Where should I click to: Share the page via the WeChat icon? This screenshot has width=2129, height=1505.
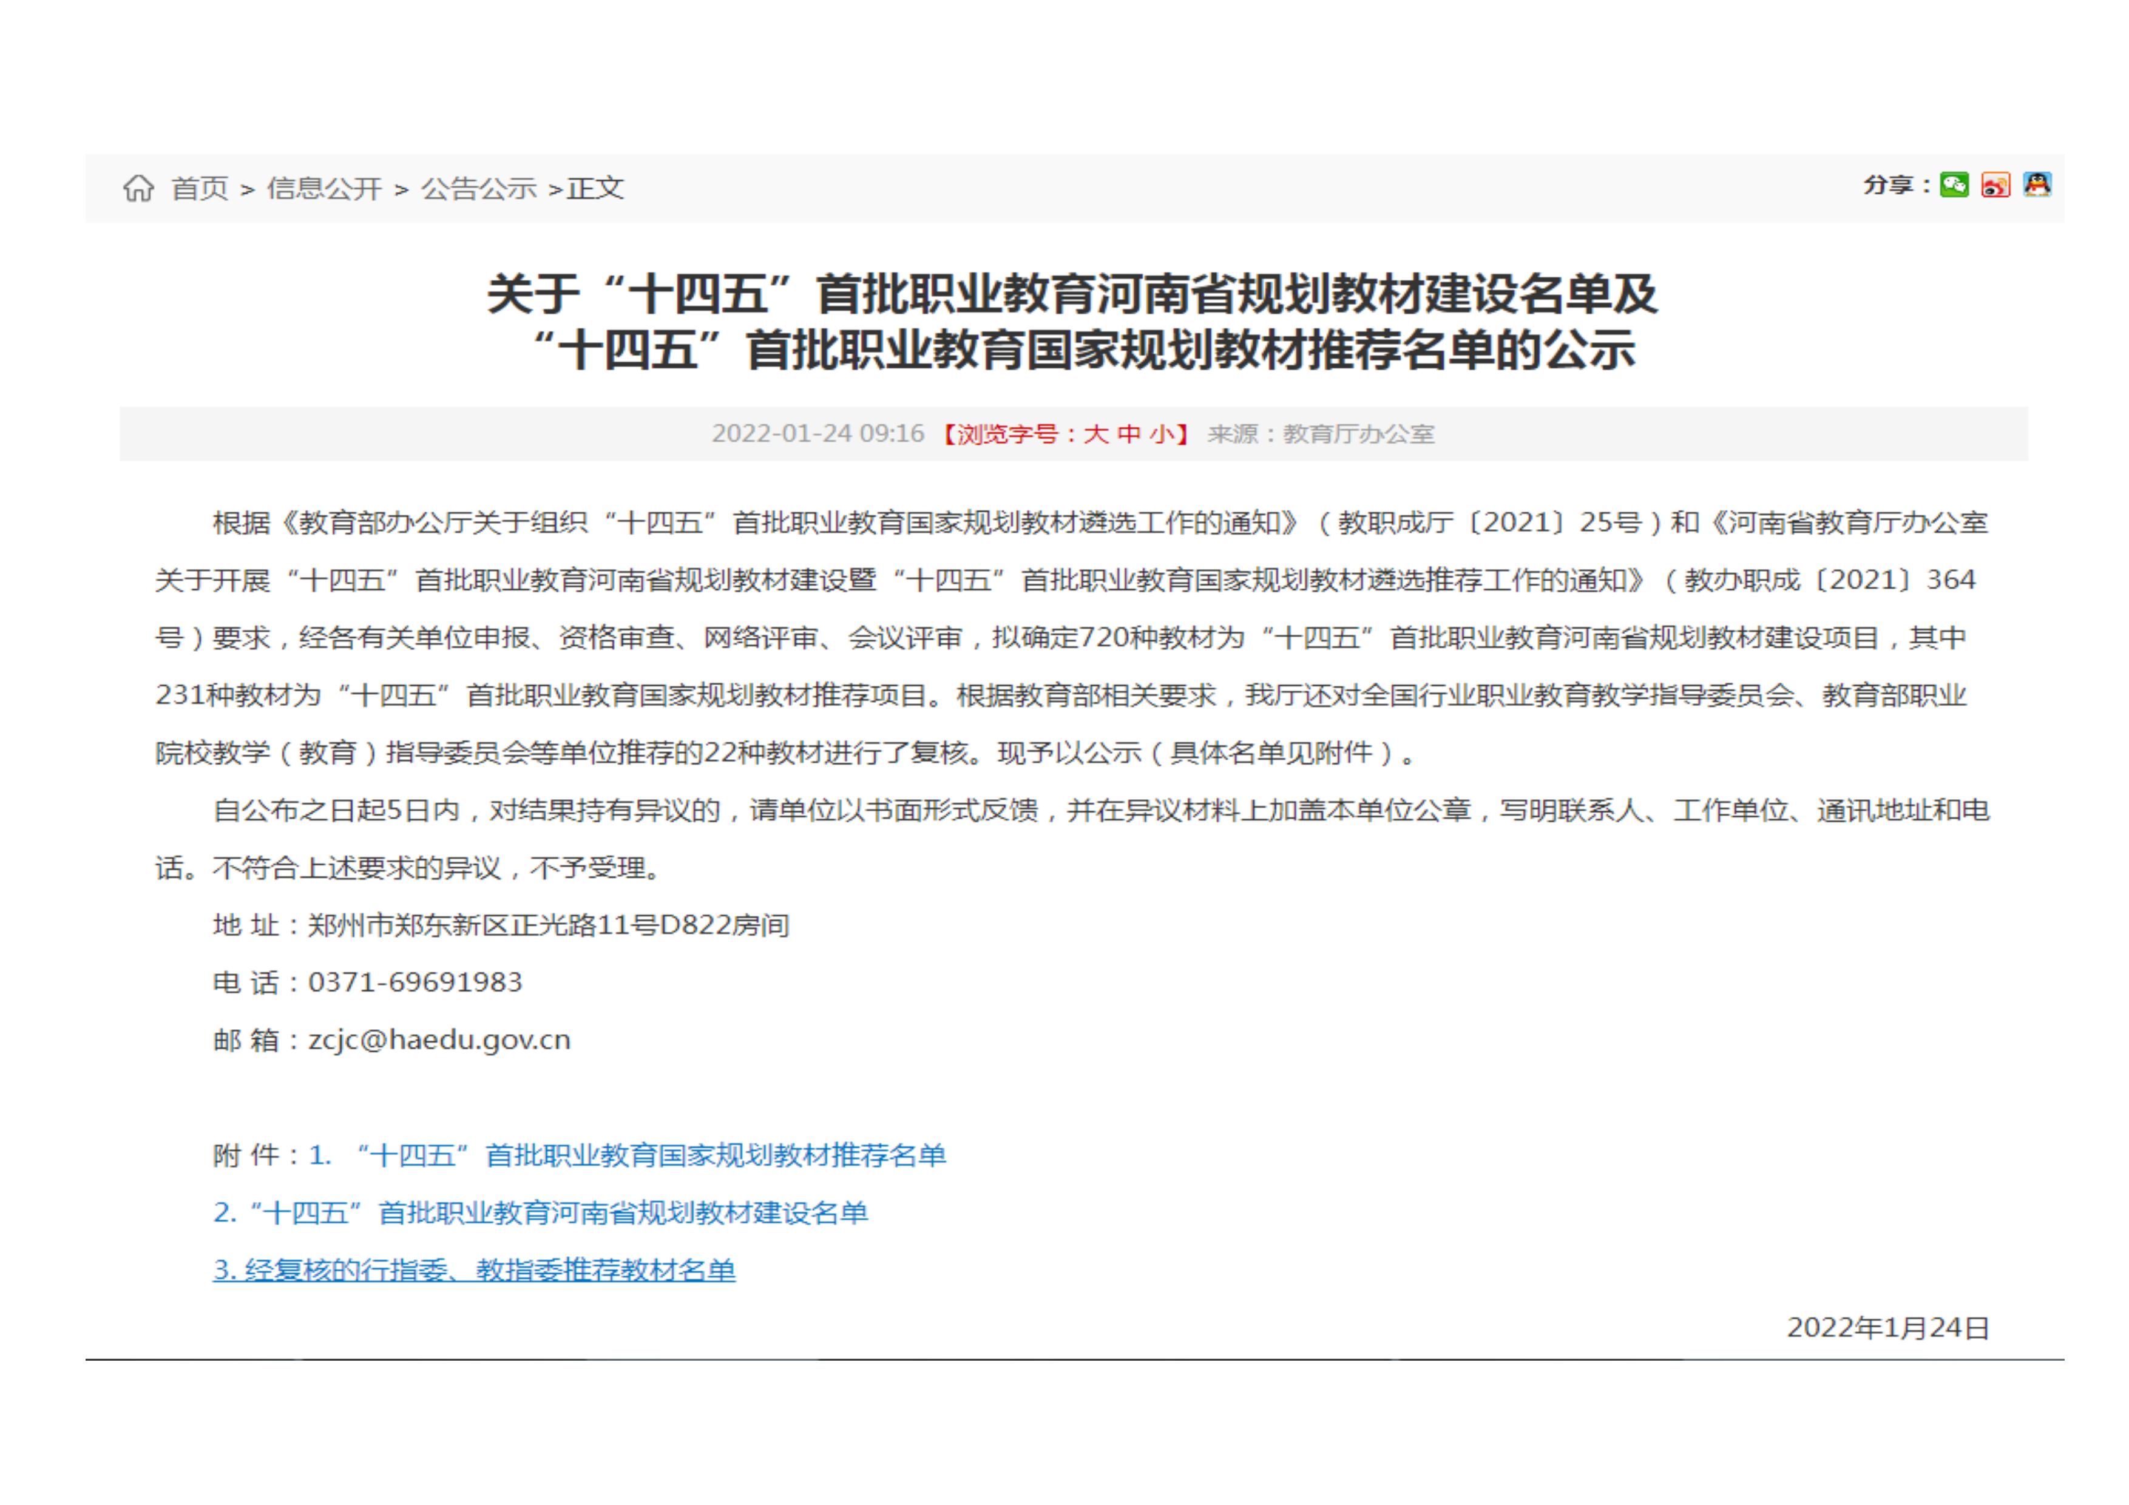tap(1954, 186)
